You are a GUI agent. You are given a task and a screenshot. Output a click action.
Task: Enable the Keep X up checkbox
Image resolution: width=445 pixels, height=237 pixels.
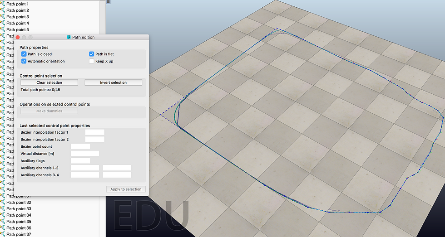[x=91, y=61]
